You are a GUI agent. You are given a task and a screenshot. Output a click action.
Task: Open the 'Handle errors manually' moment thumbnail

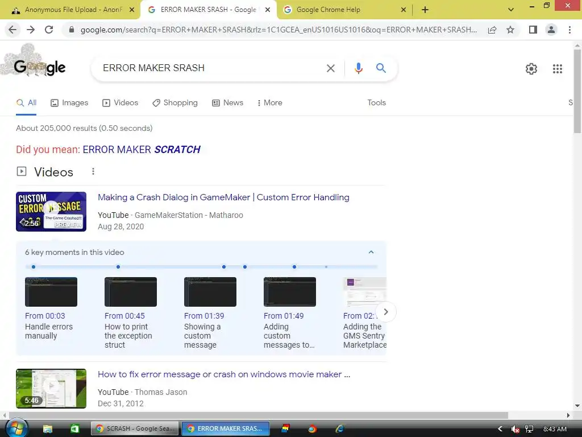pos(51,292)
